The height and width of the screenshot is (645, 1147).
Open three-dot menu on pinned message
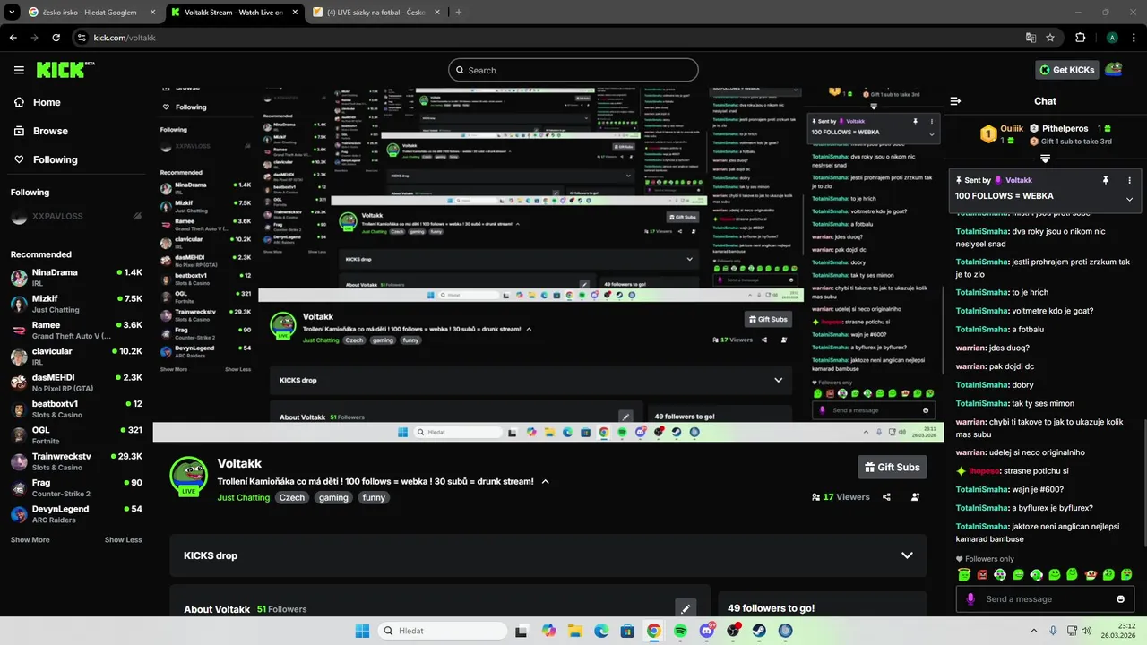(x=1129, y=180)
